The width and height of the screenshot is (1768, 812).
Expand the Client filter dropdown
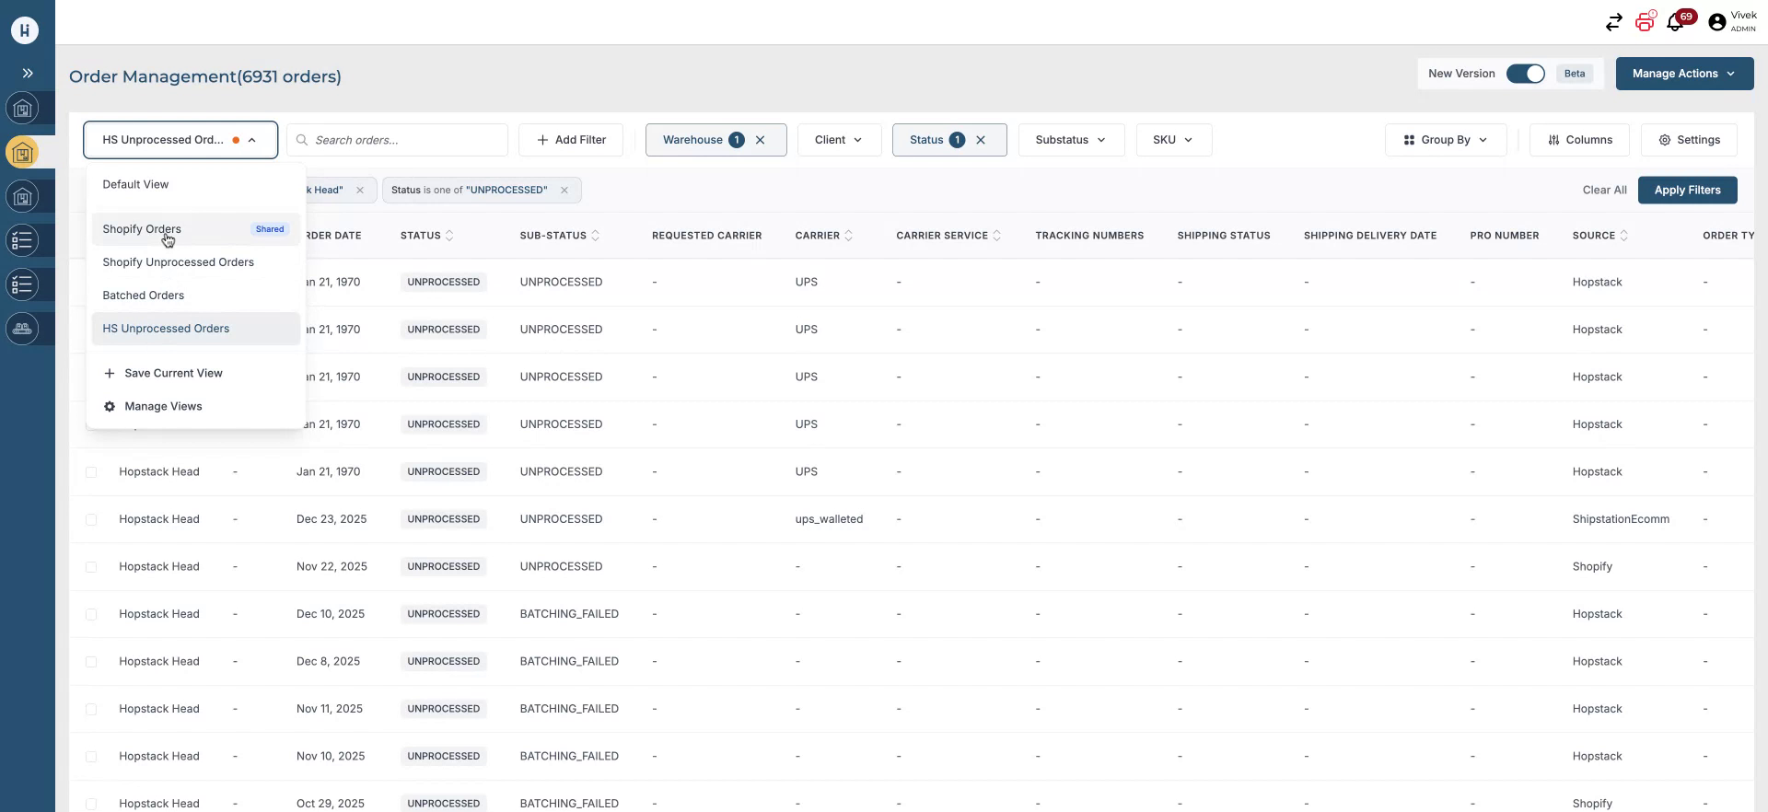(839, 140)
